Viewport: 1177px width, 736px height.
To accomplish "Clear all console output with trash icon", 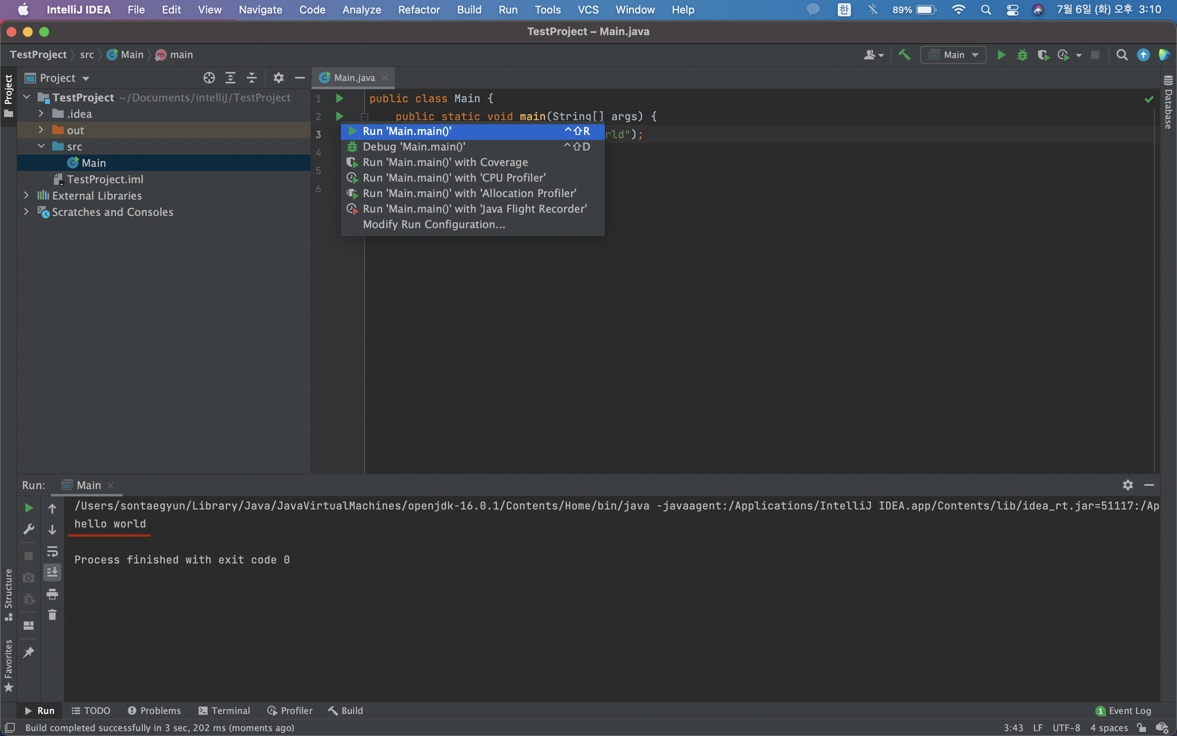I will (x=52, y=615).
